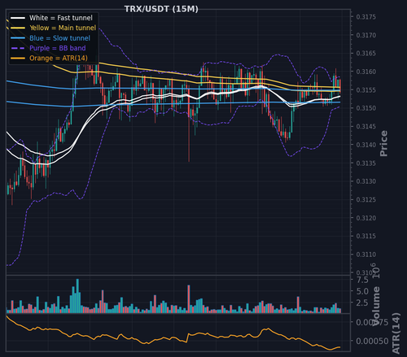Click the 5.0 volume axis tick
Screen dimensions: 407x357
[362, 291]
